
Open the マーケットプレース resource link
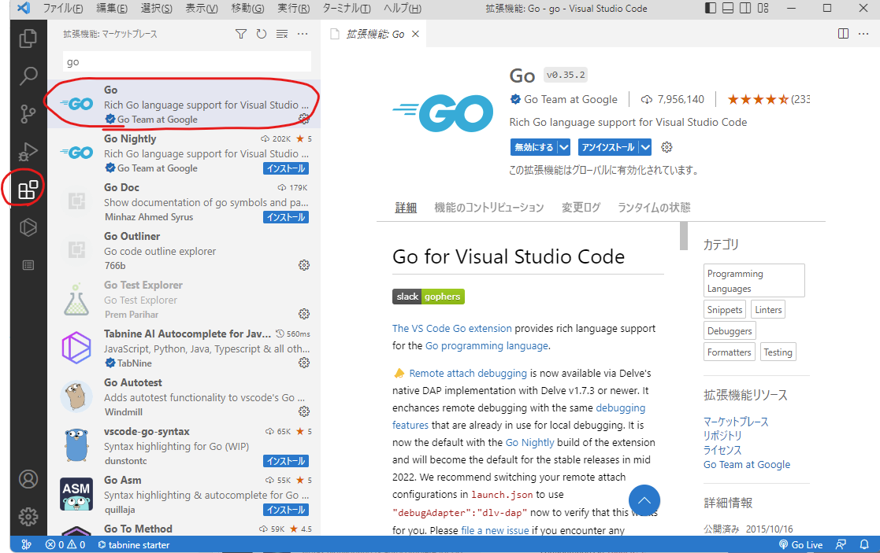[736, 422]
